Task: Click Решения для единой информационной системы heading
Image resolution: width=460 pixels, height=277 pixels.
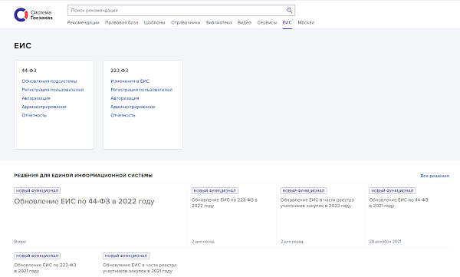Action: tap(84, 176)
